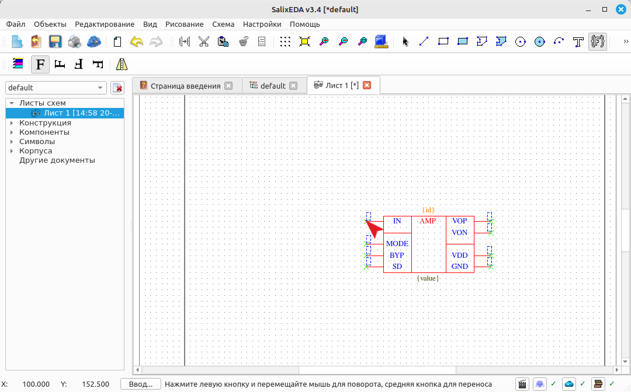Select the {F} field text tool
The width and height of the screenshot is (631, 392).
click(x=598, y=41)
